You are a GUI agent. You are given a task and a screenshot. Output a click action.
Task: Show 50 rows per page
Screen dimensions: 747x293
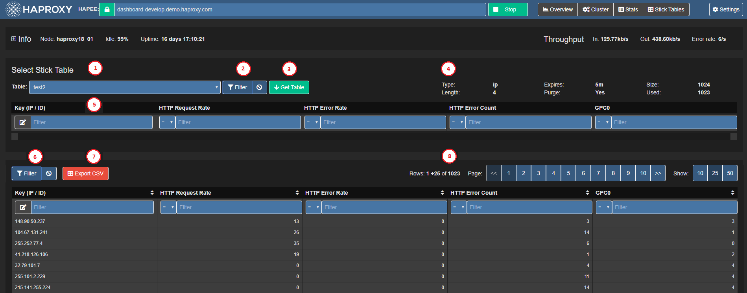(730, 173)
